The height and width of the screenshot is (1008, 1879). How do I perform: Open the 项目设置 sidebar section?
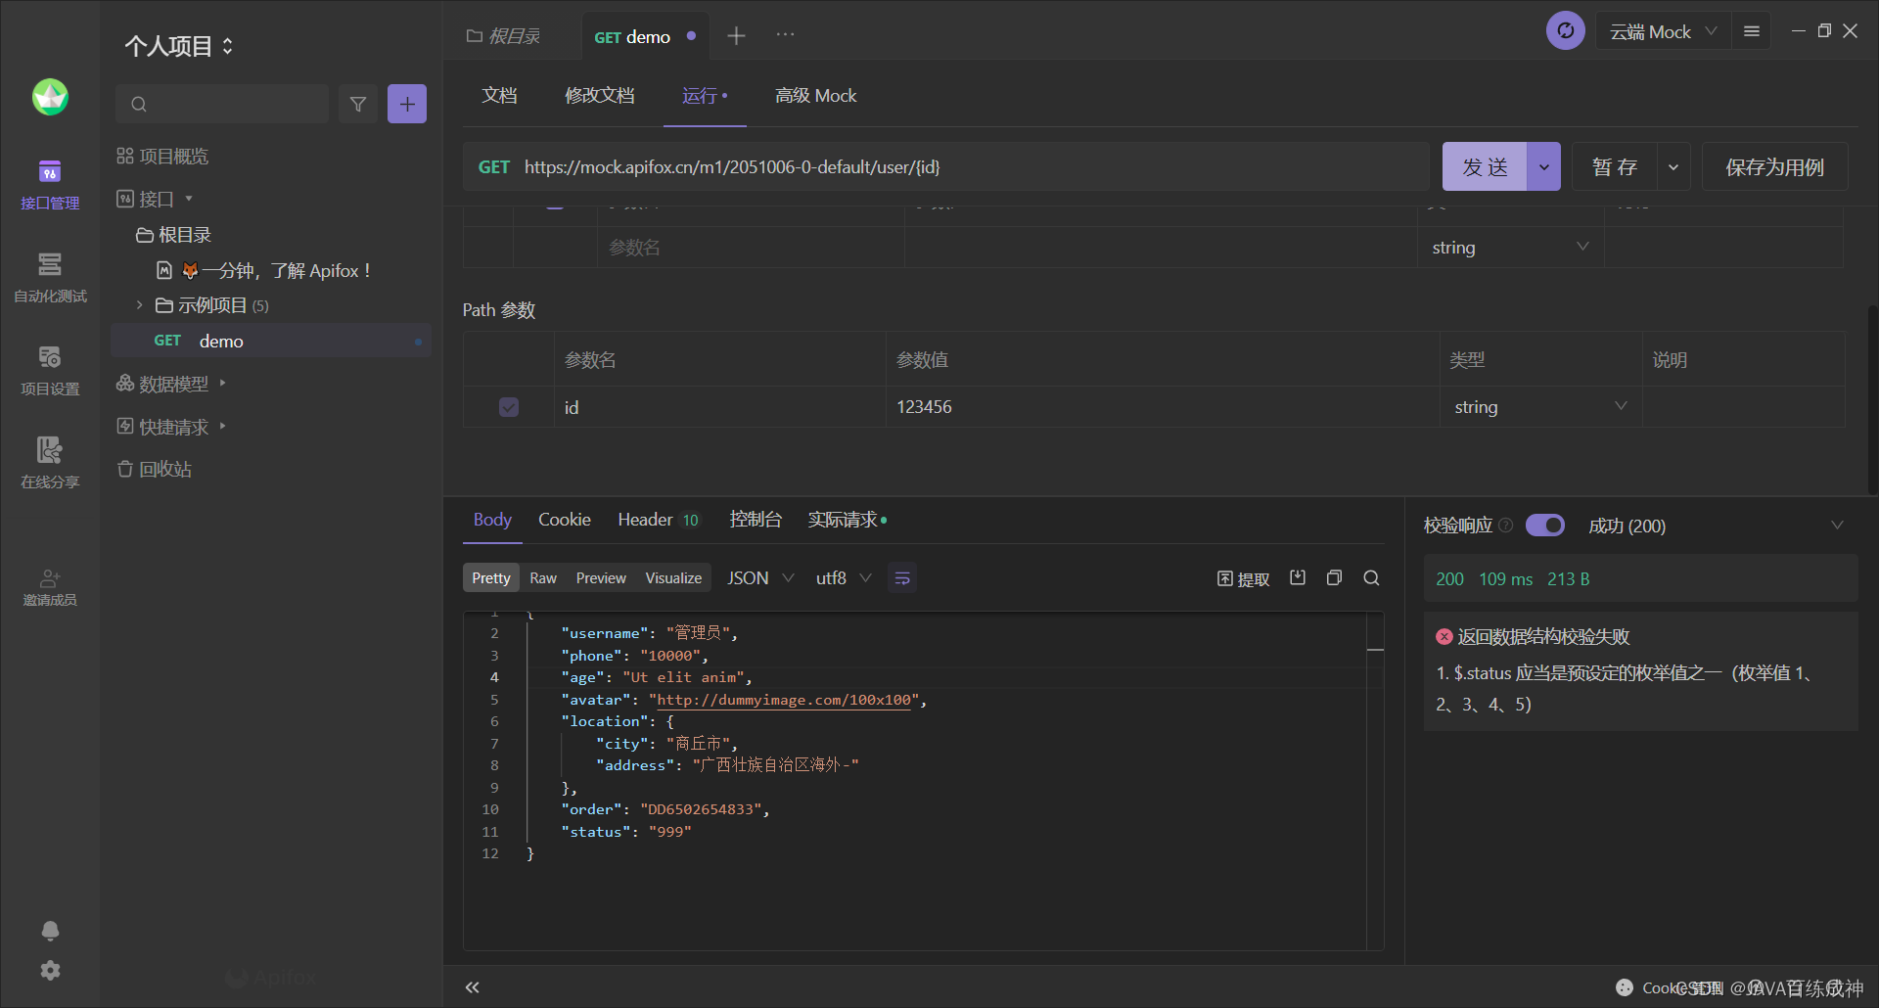[x=50, y=371]
